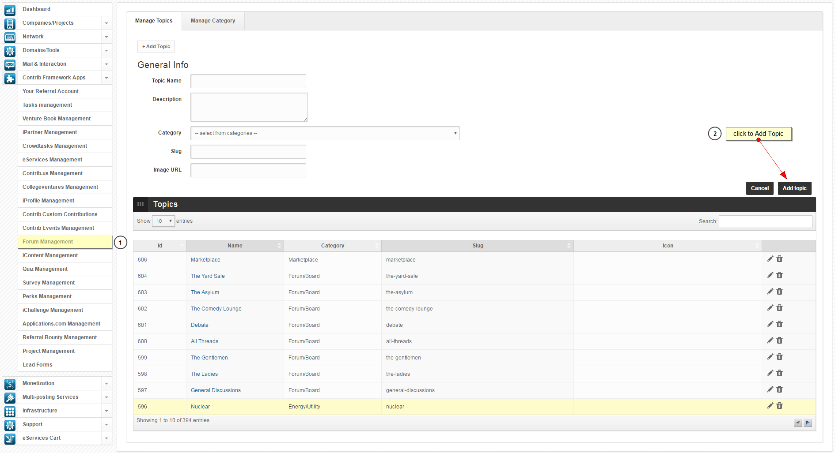Open the Show entries count dropdown
The image size is (835, 453).
[x=163, y=221]
